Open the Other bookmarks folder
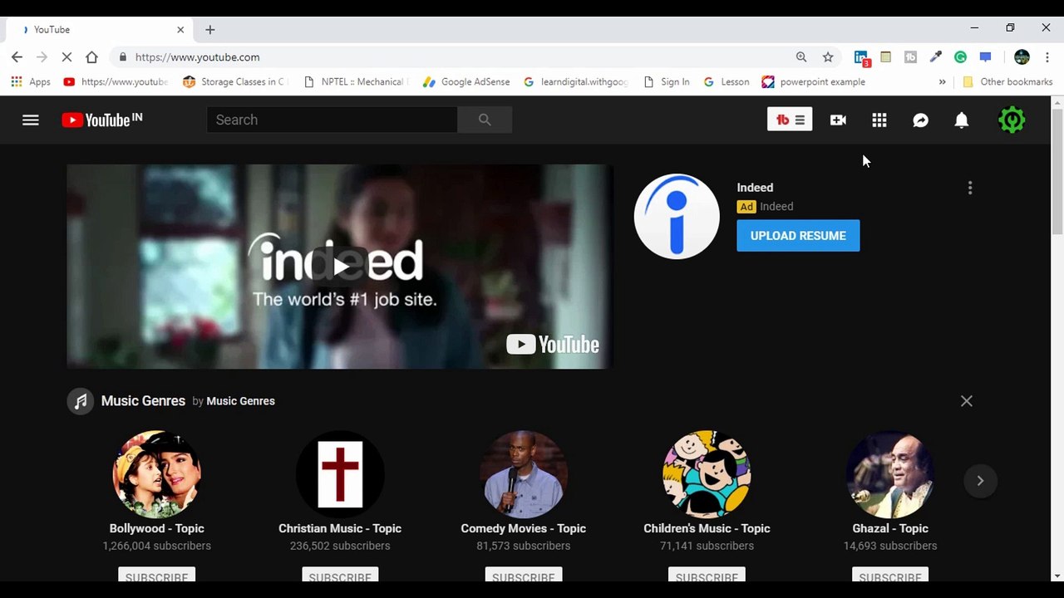 [x=1007, y=82]
